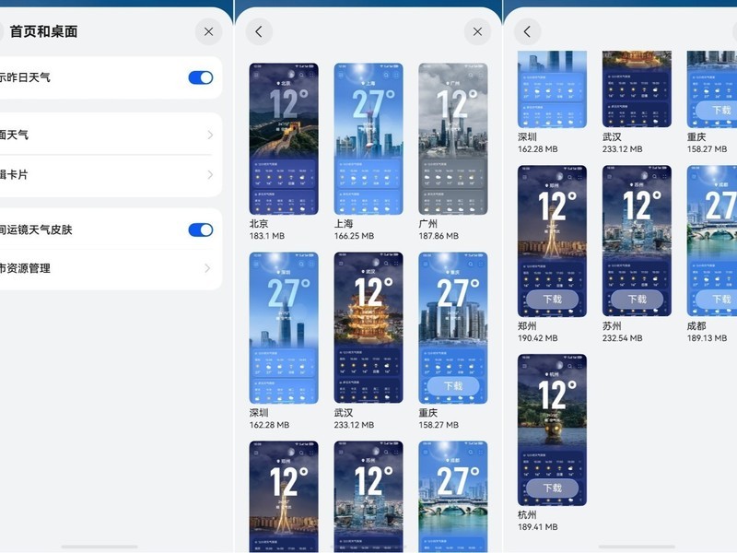737x553 pixels.
Task: Click 158.27 MB text in middle panel
Action: point(439,425)
